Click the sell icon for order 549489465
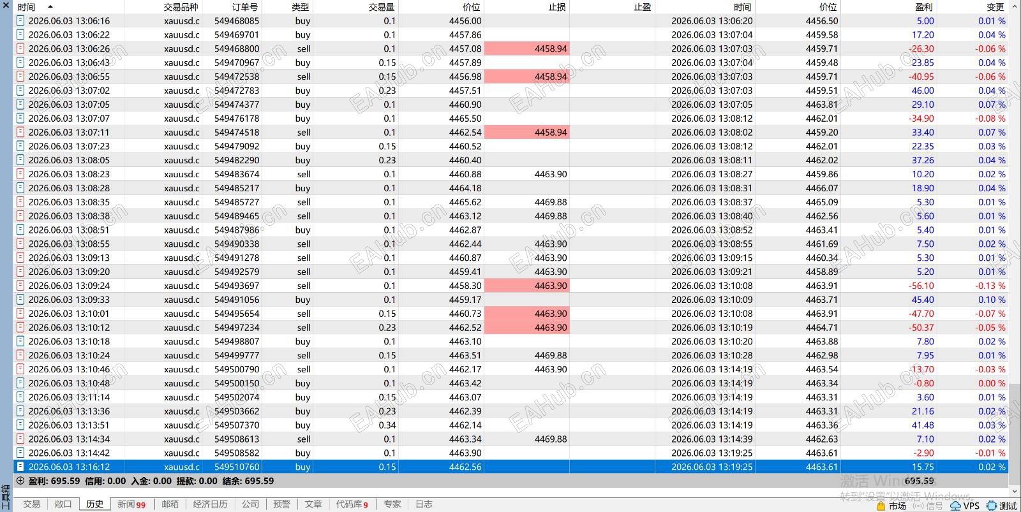 pyautogui.click(x=20, y=216)
